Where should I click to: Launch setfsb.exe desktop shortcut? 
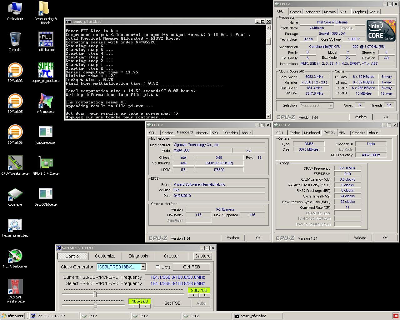pos(46,42)
